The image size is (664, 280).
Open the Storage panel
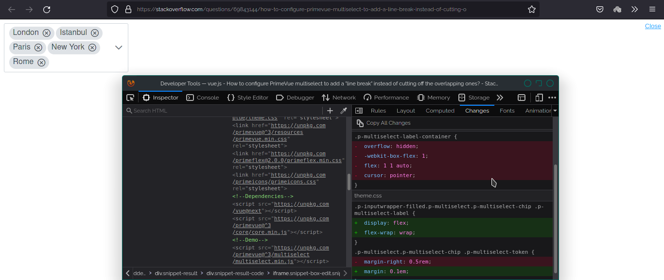click(474, 98)
